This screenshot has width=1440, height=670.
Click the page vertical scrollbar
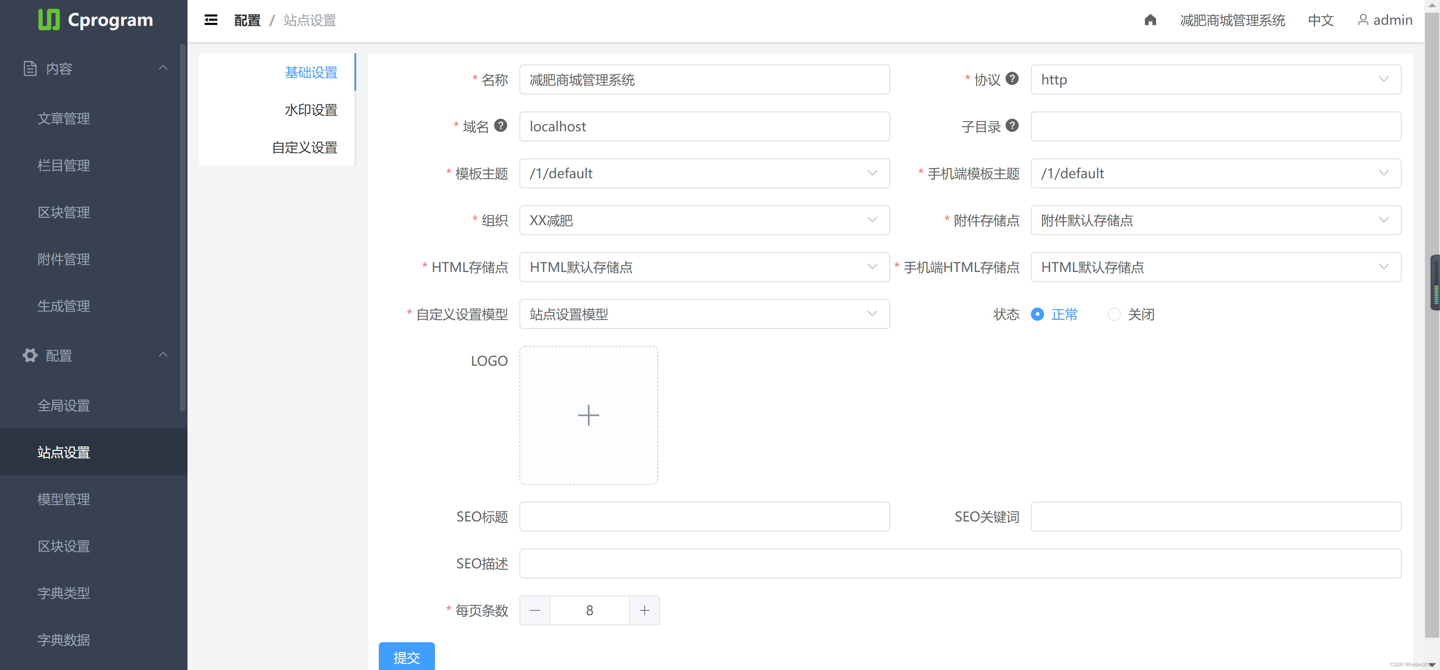(1432, 326)
